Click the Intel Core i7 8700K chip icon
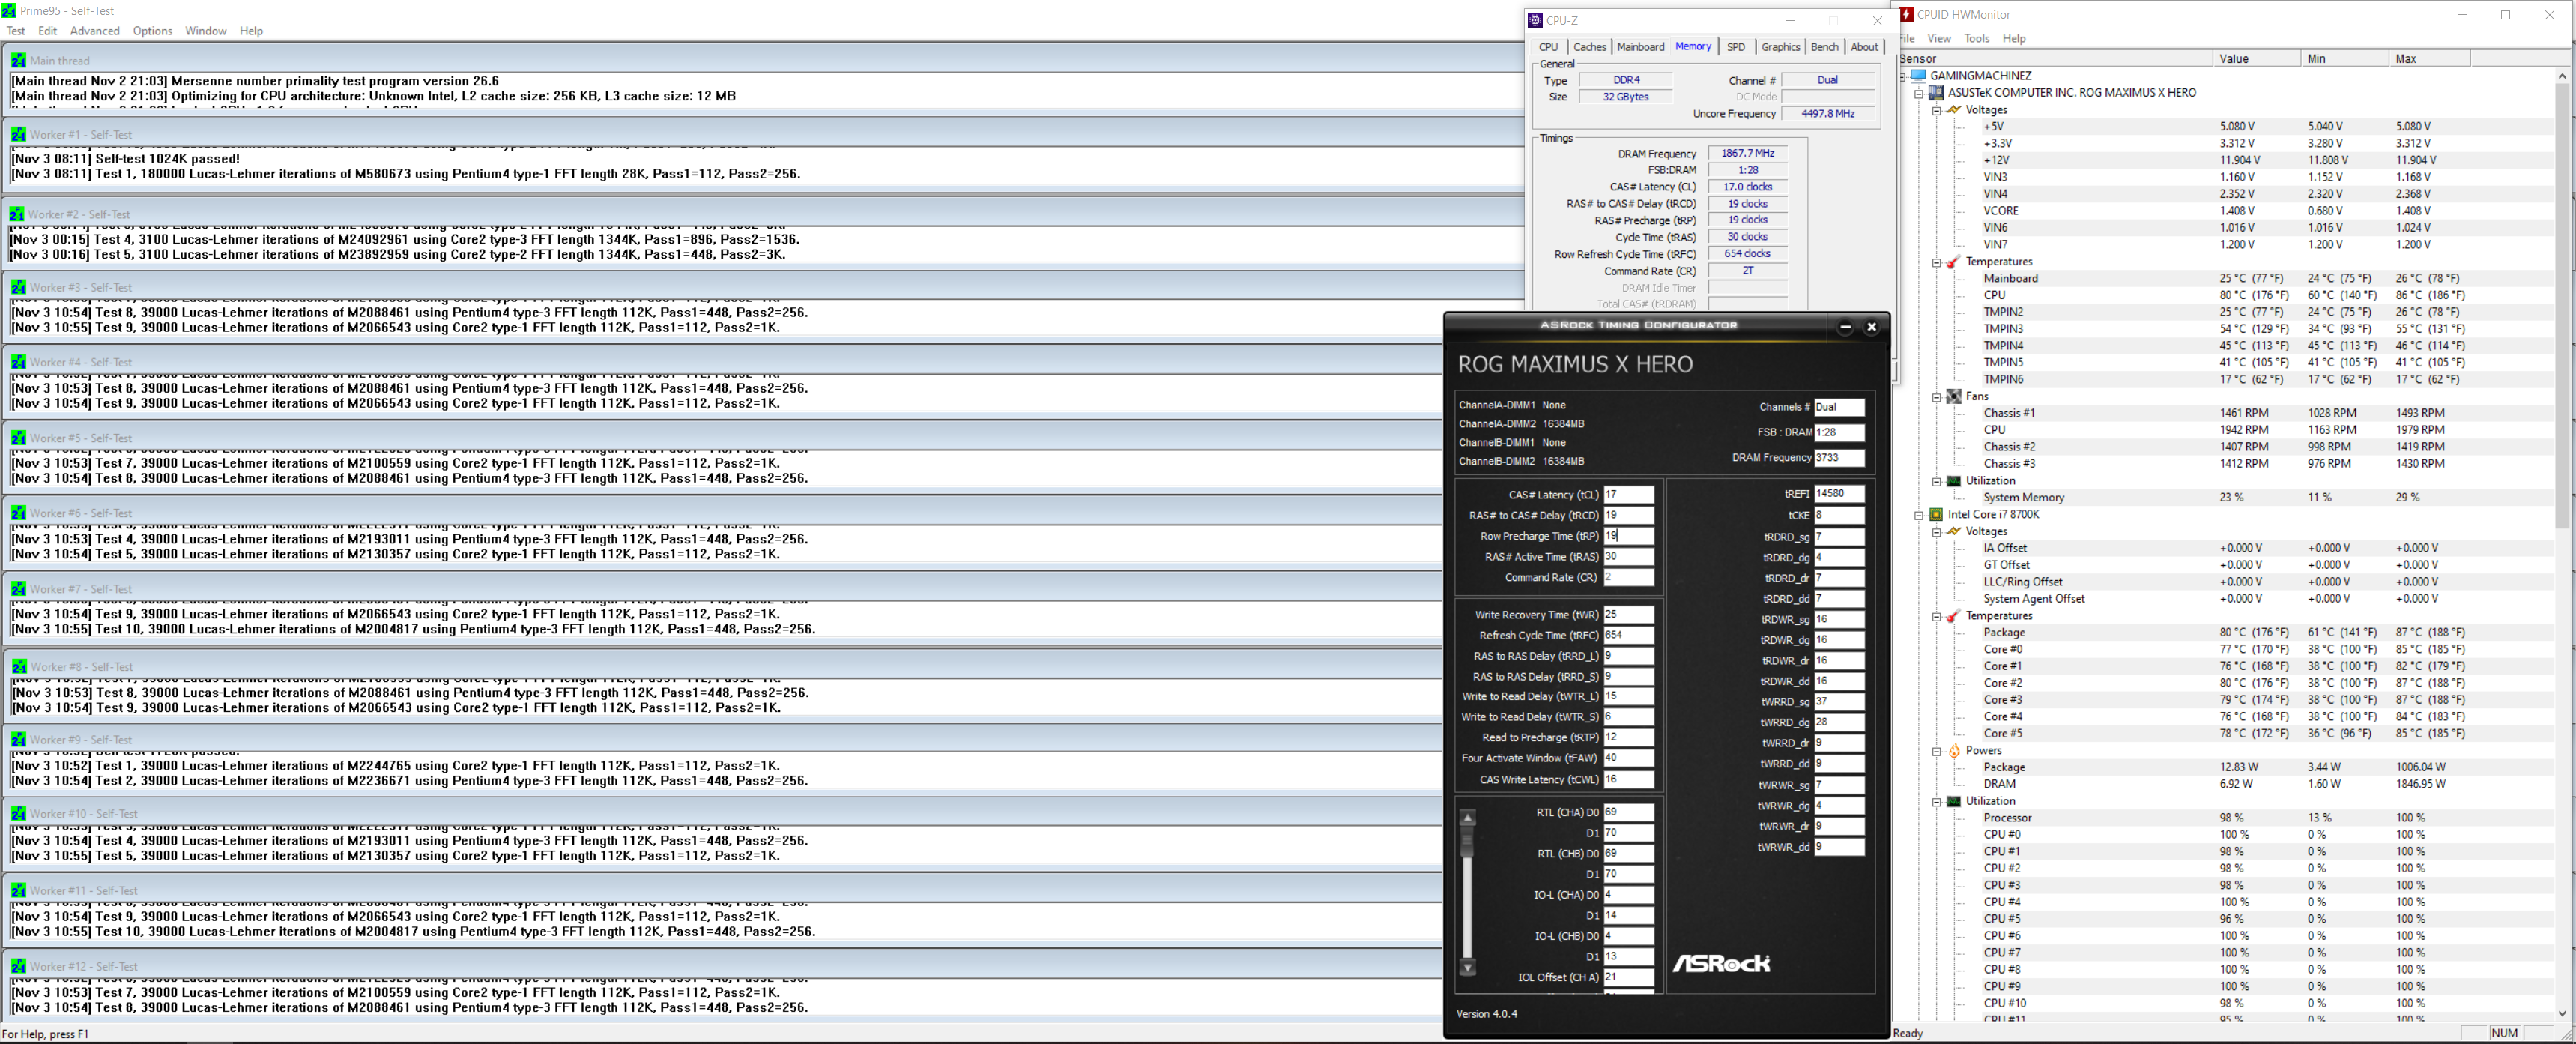This screenshot has height=1044, width=2576. point(1936,515)
